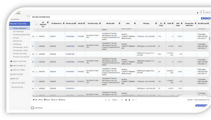Select Cắt chuyển giao submenu
This screenshot has width=211, height=120.
coord(18,32)
